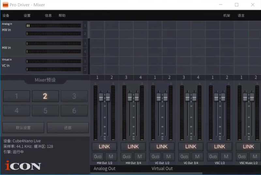Reset VC Out 1/2 to 0dB
The image size is (261, 175).
[x=155, y=157]
